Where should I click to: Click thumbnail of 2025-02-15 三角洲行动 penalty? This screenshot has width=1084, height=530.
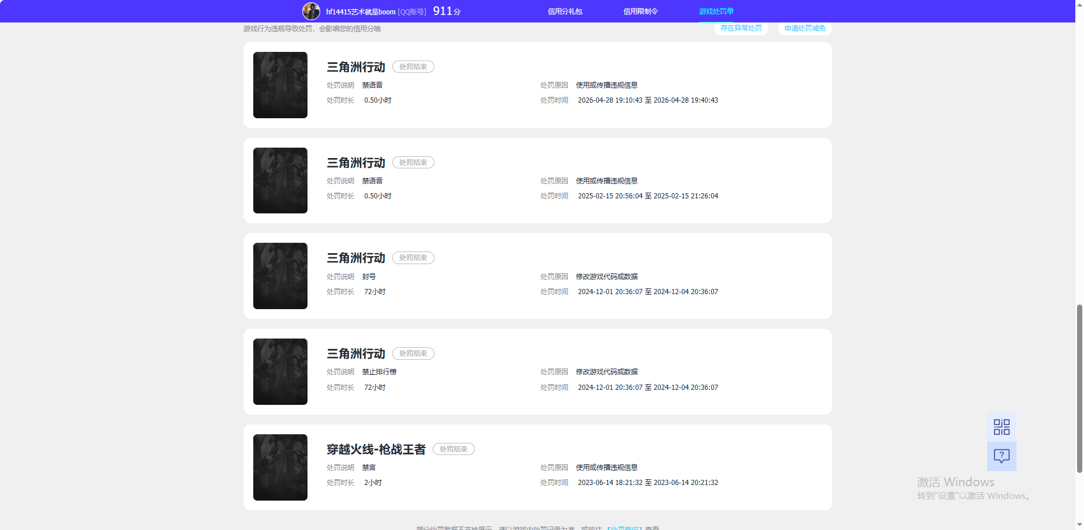280,181
